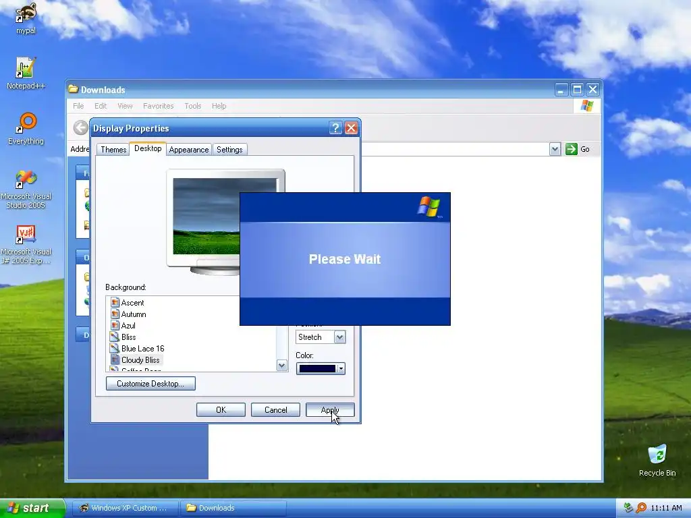This screenshot has width=691, height=518.
Task: Switch to the Themes tab
Action: click(113, 150)
